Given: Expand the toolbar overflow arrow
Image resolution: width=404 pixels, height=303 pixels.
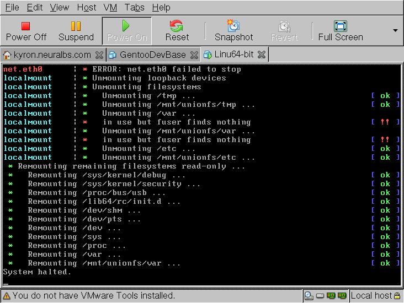Looking at the screenshot, I should [395, 31].
